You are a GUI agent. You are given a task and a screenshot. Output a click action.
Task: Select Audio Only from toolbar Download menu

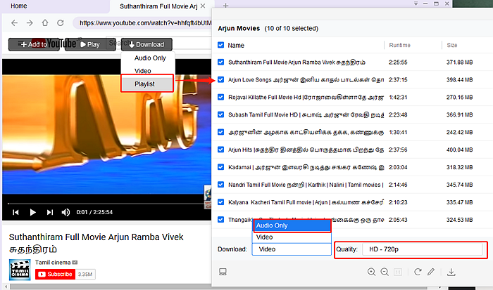click(x=150, y=58)
